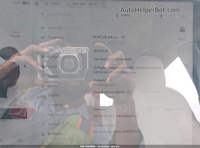
Task: Open Additional Vehicle Information link
Action: (x=115, y=72)
